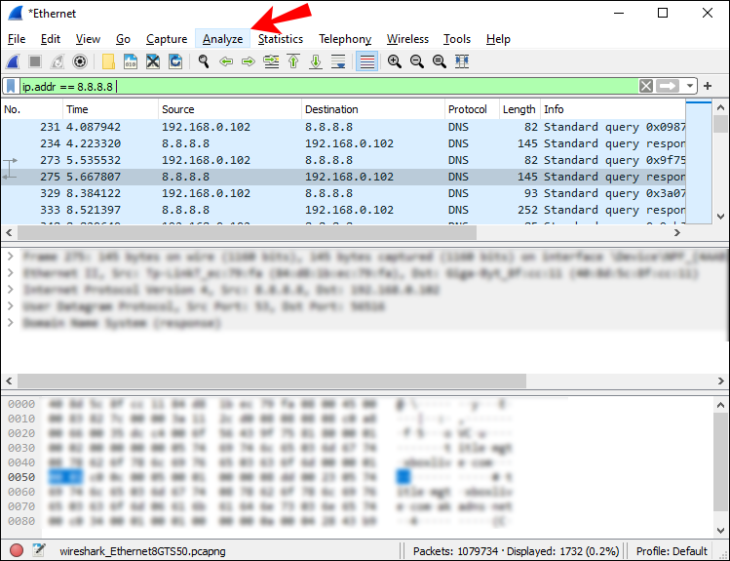The image size is (730, 561).
Task: Sort by the No. column header
Action: (31, 109)
